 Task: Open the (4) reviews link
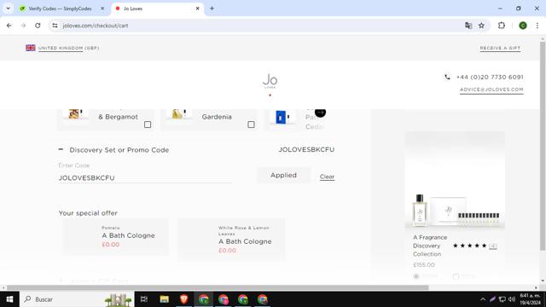click(493, 246)
